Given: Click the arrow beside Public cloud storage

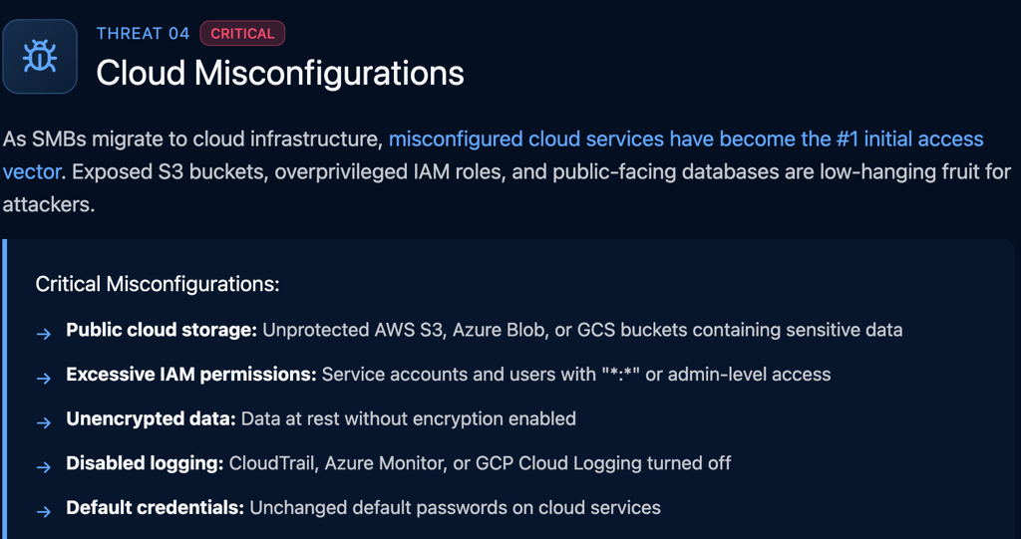Looking at the screenshot, I should (44, 334).
